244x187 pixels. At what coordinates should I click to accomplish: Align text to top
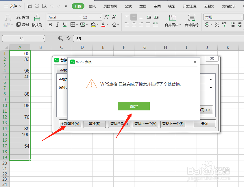click(127, 17)
